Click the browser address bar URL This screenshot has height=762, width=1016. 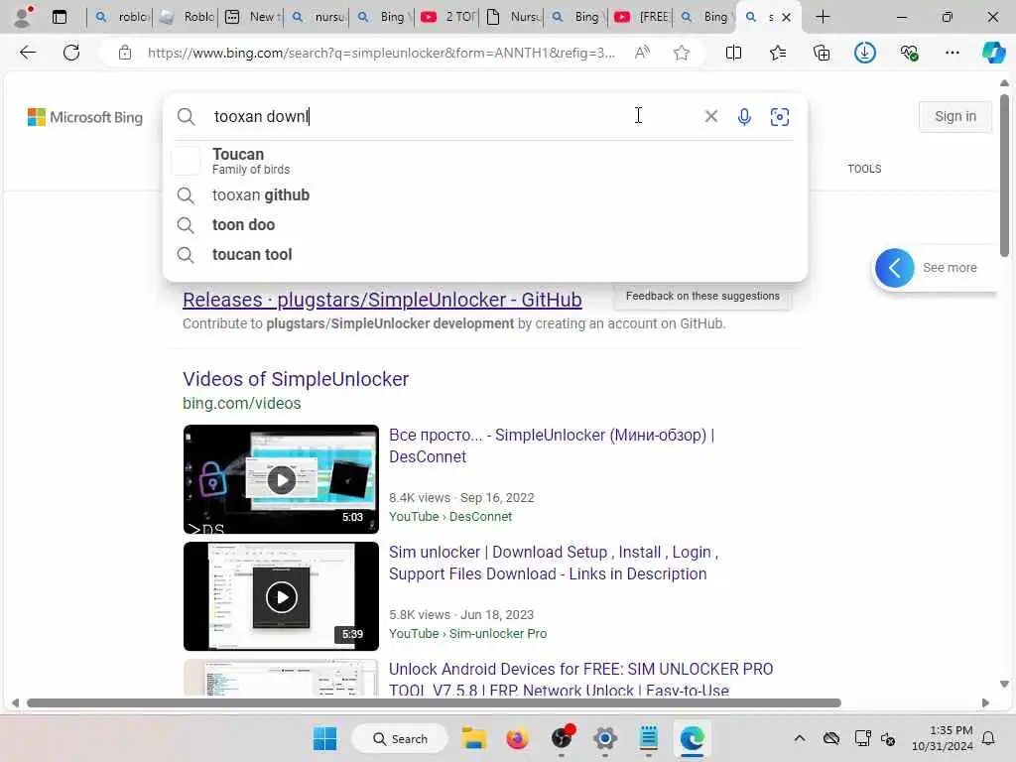click(x=381, y=53)
